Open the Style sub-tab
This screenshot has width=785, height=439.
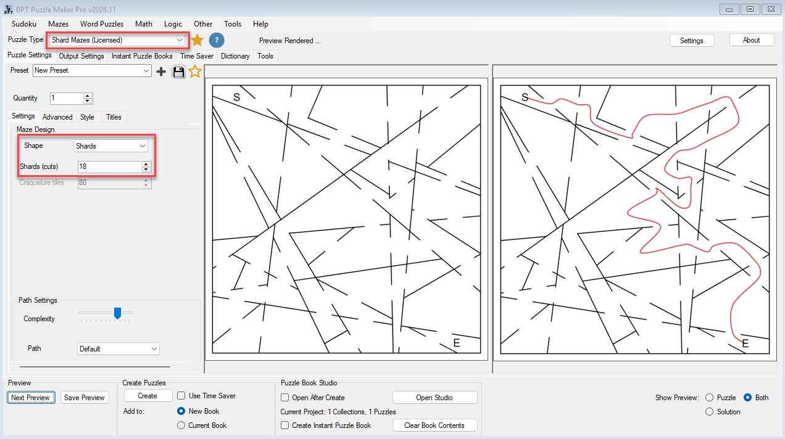pos(87,117)
